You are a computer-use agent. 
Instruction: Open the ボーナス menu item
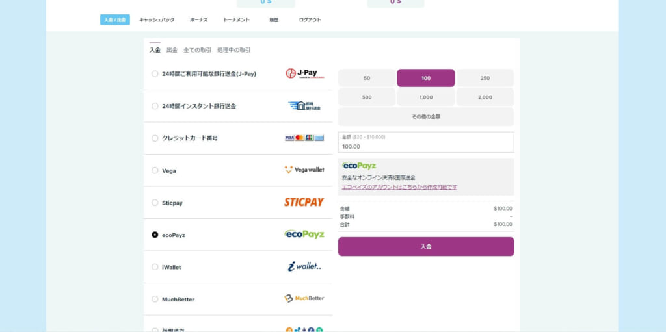pos(199,20)
